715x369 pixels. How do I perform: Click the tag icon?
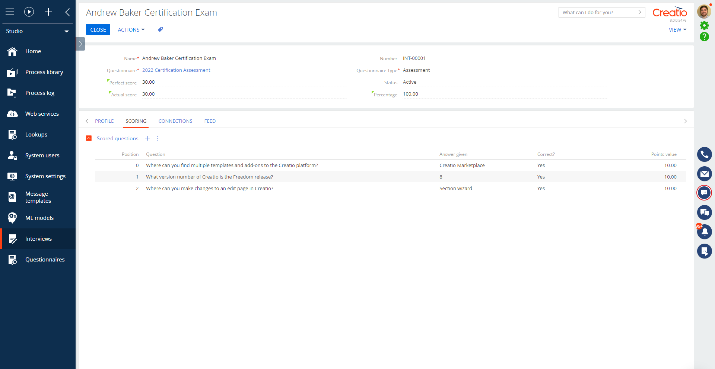click(x=160, y=29)
